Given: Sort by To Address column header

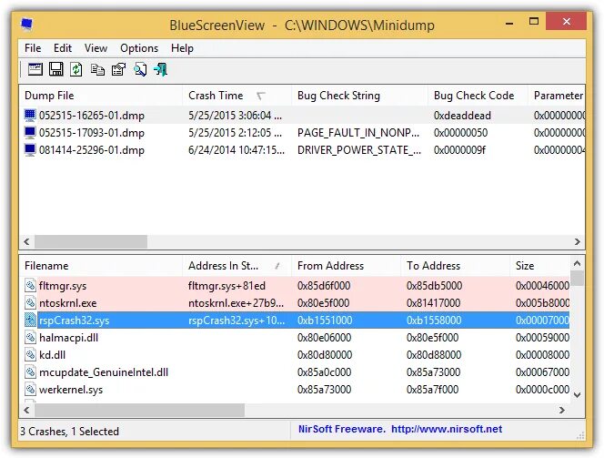Looking at the screenshot, I should point(456,266).
